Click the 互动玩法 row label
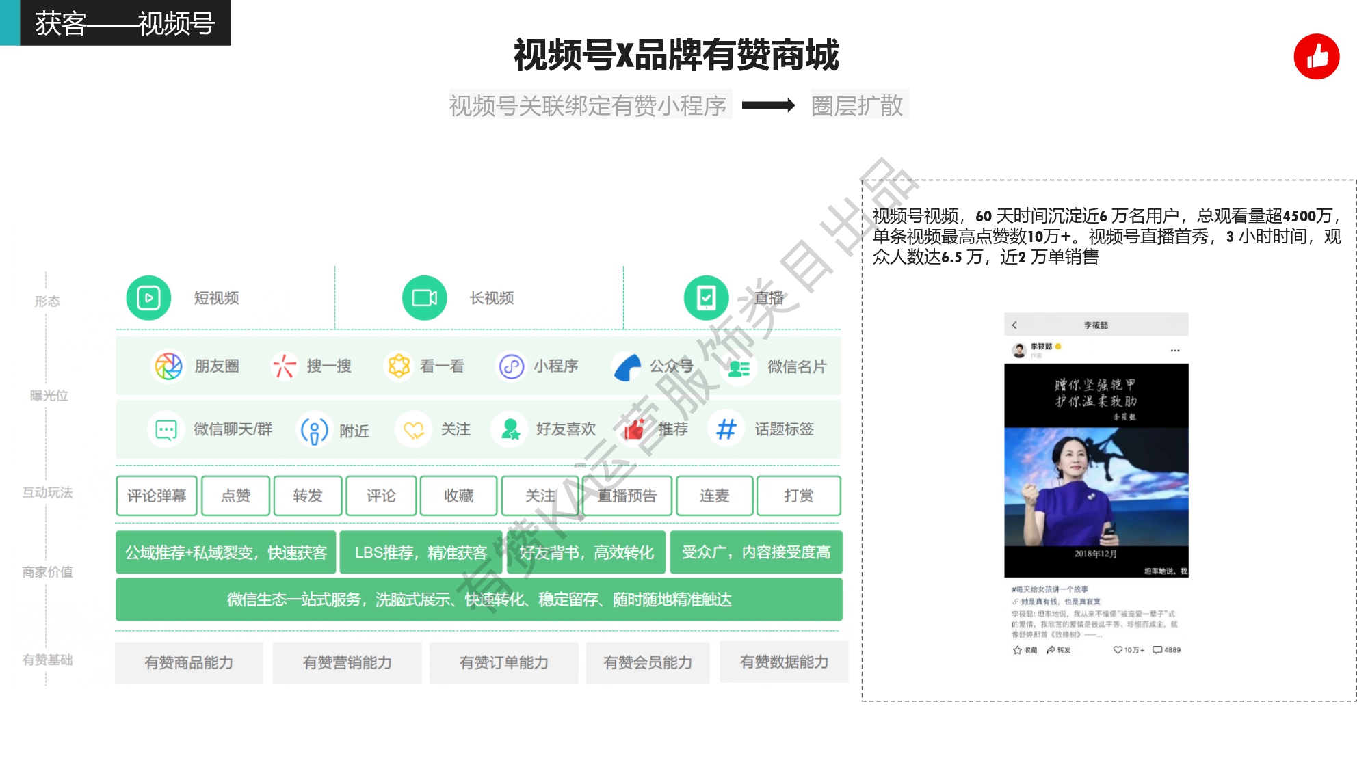Screen dimensions: 1368x769 47,492
